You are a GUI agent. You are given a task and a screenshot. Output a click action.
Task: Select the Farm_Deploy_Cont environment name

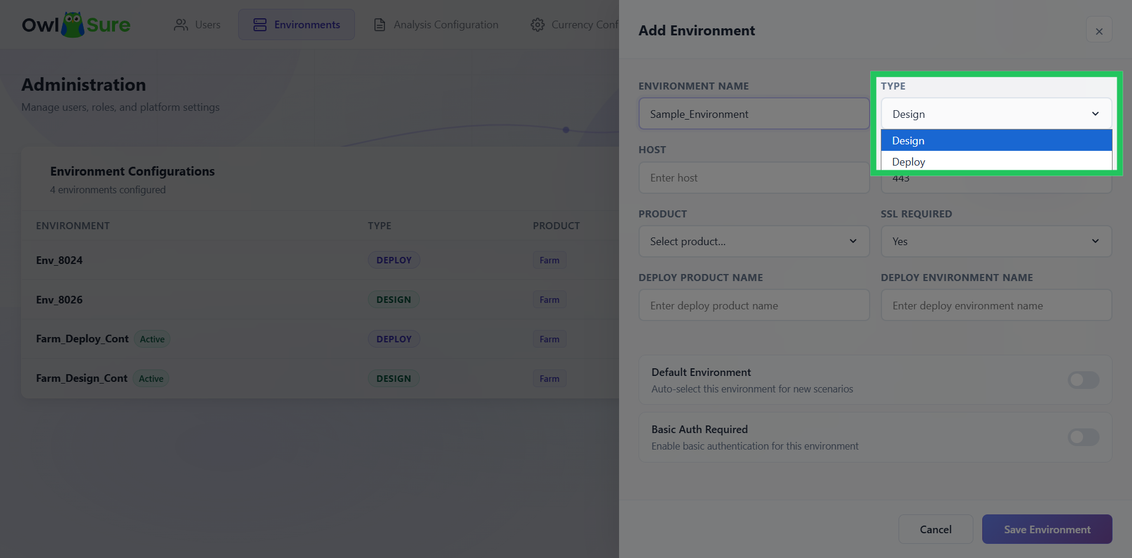pos(82,339)
